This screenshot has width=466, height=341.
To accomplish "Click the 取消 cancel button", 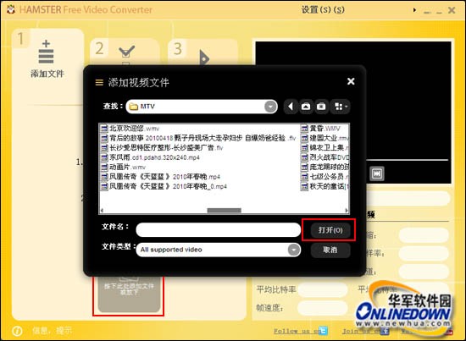I will point(330,250).
